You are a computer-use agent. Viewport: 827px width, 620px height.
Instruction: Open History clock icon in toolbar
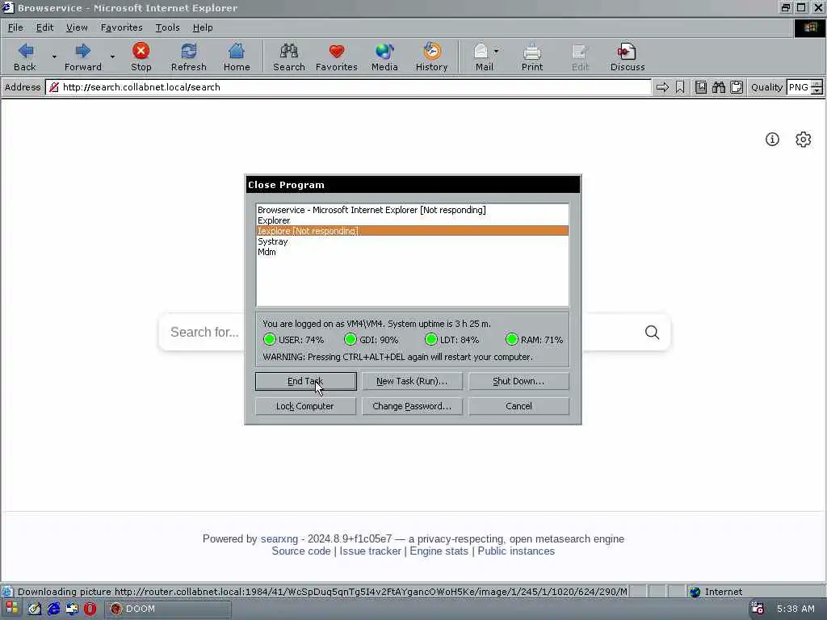(x=431, y=51)
